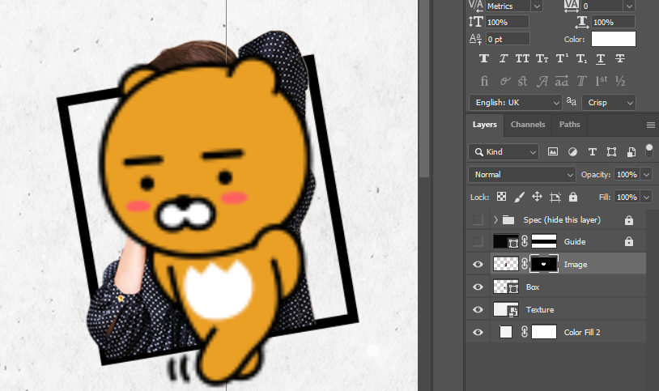Viewport: 659px width, 391px height.
Task: Filter layers by shape layers
Action: click(611, 151)
